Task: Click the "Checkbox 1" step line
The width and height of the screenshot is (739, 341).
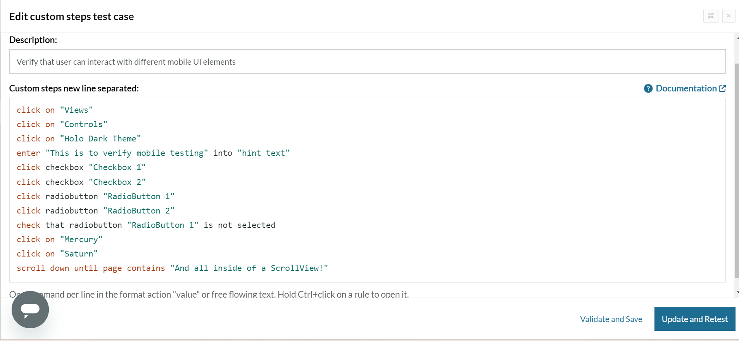Action: coord(81,167)
